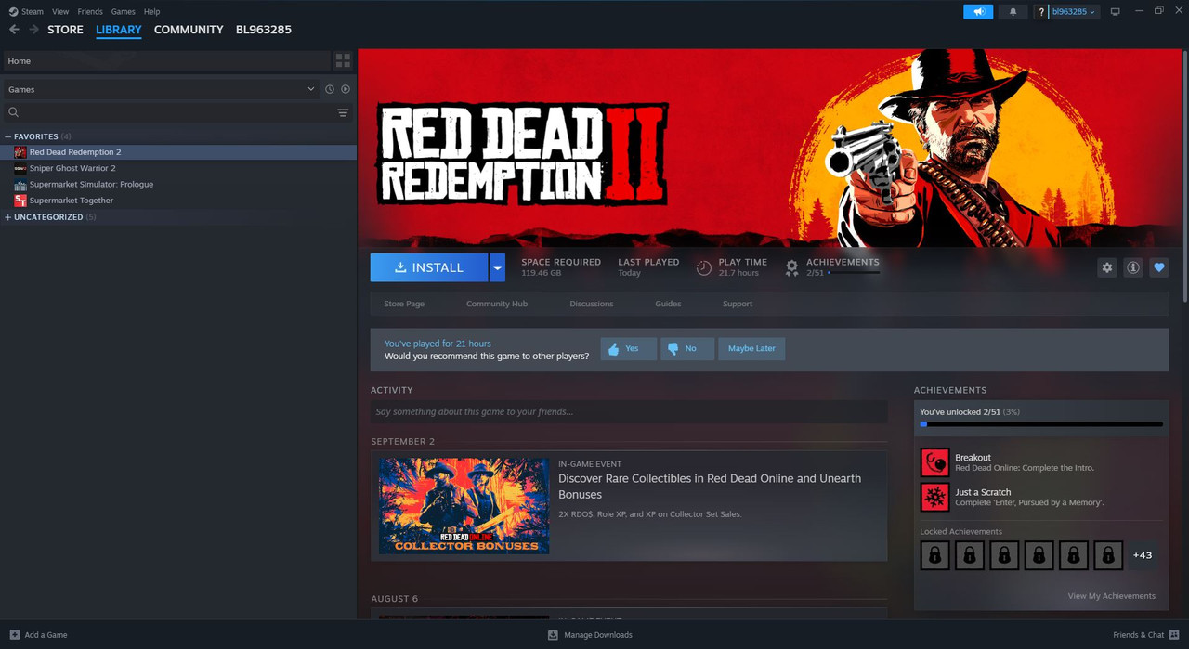Open the BL963285 profile tab
Image resolution: width=1189 pixels, height=649 pixels.
[264, 30]
